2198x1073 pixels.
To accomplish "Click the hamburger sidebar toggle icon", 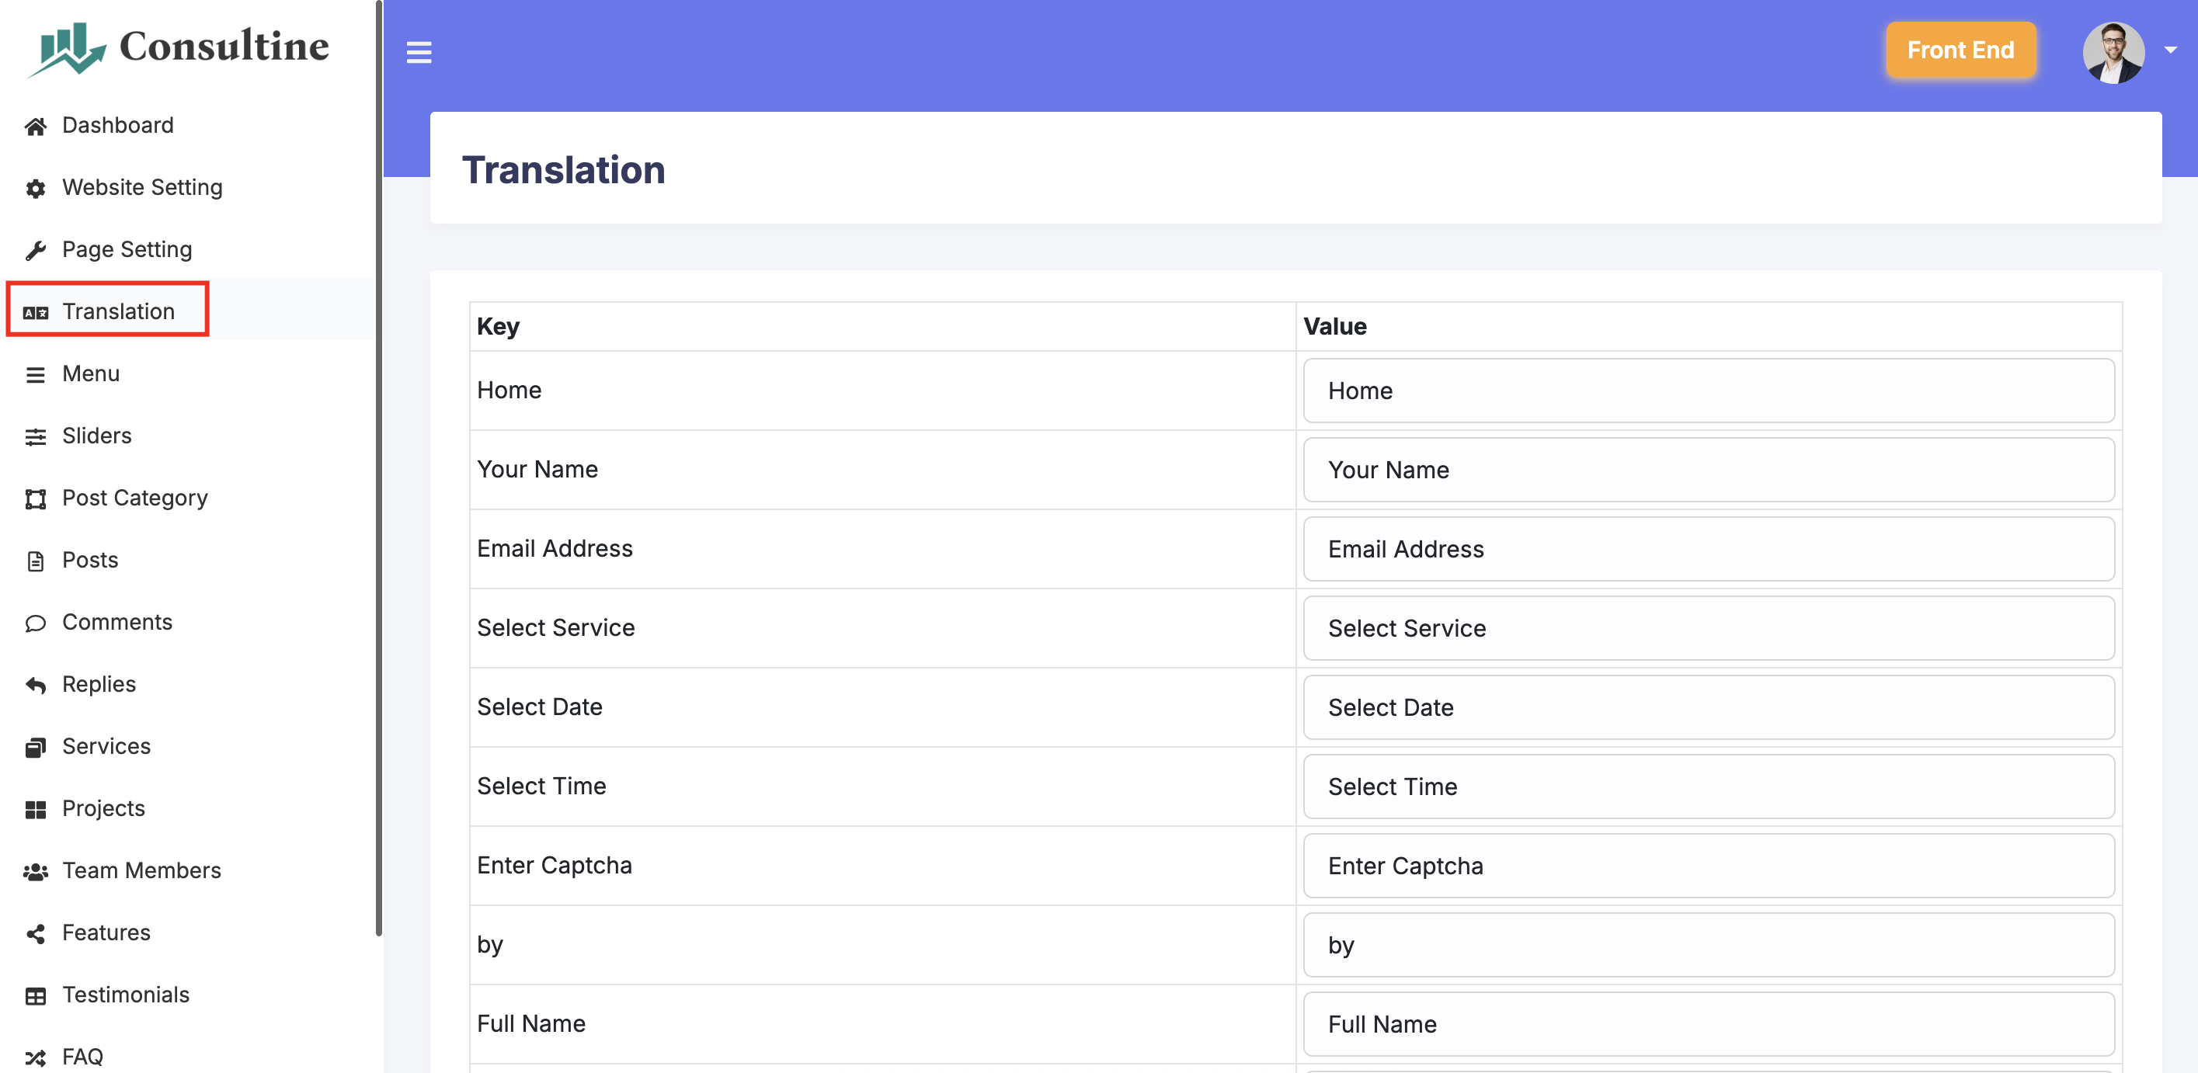I will point(418,52).
